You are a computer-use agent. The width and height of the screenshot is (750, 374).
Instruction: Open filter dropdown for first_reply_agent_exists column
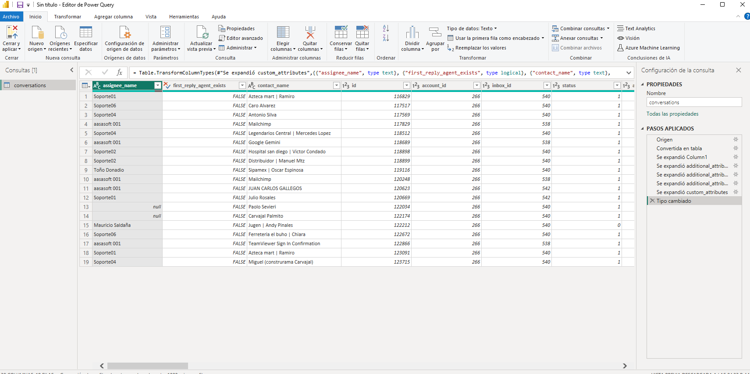[242, 85]
